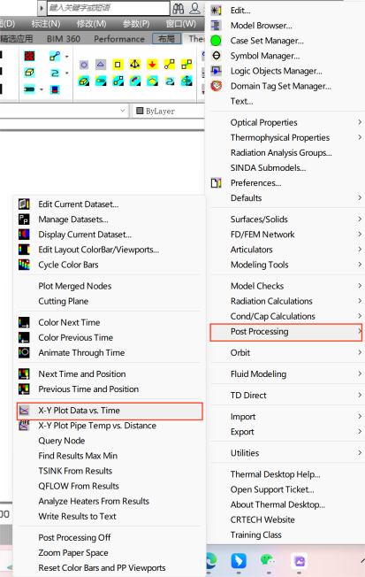The height and width of the screenshot is (577, 365).
Task: Open WeChat from the taskbar
Action: tap(268, 560)
